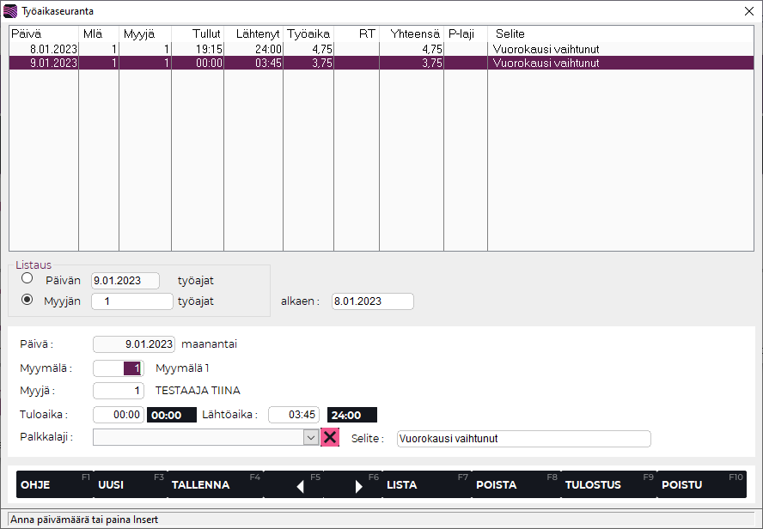Click the Selite text field
Image resolution: width=763 pixels, height=529 pixels.
point(523,438)
